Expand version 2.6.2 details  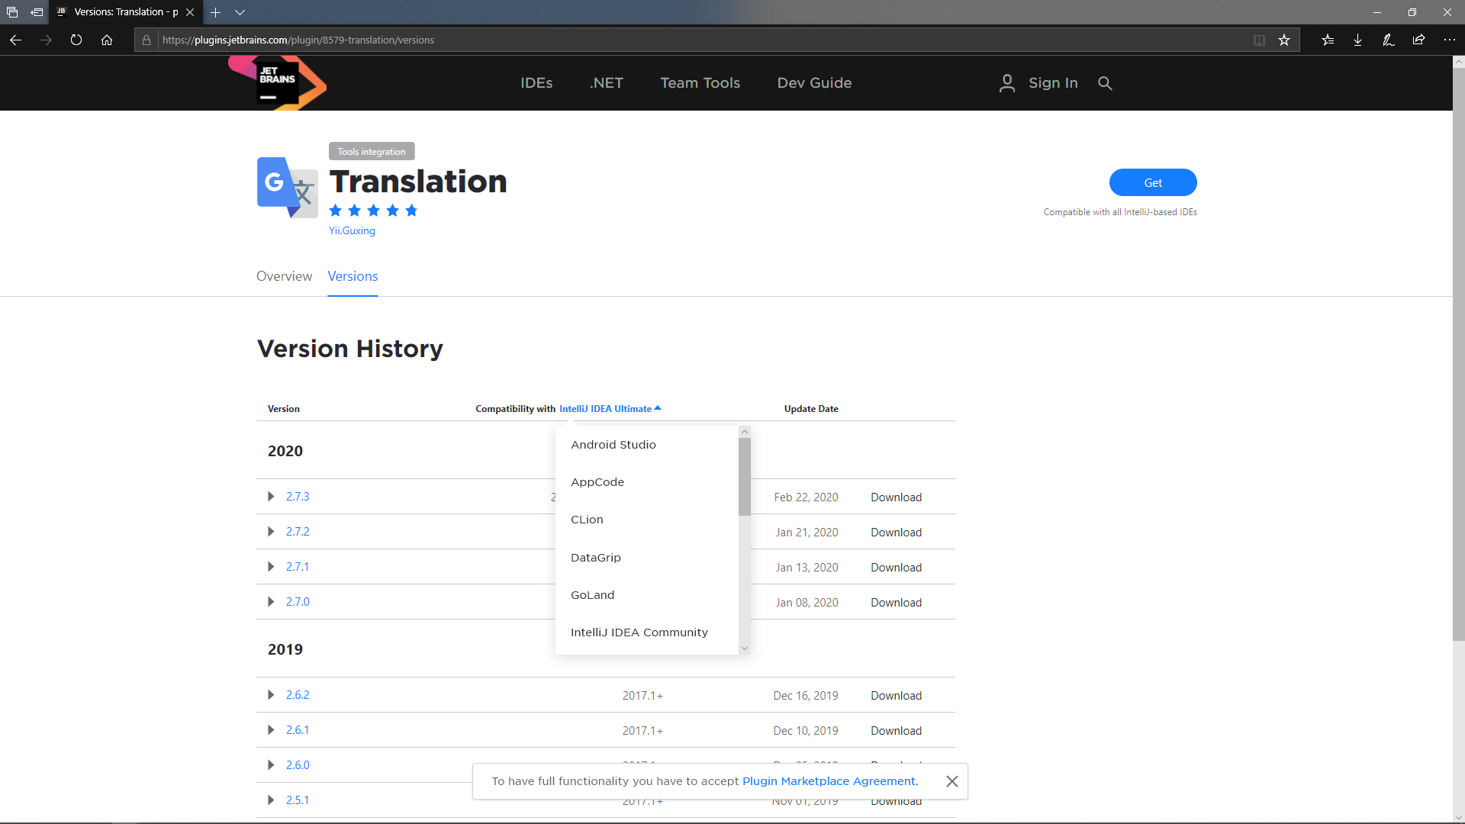[271, 695]
